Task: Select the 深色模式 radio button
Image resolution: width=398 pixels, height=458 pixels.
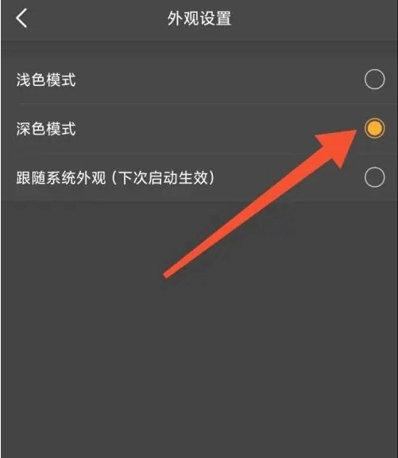Action: [374, 128]
